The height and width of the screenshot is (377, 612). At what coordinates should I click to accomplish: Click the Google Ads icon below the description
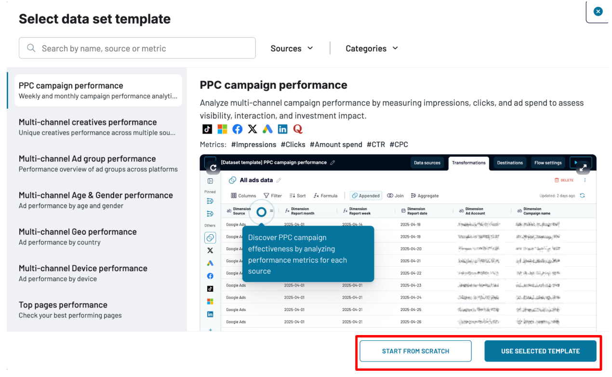pyautogui.click(x=267, y=129)
